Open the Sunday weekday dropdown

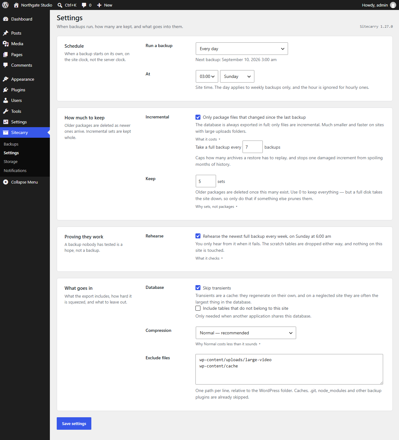pyautogui.click(x=237, y=76)
